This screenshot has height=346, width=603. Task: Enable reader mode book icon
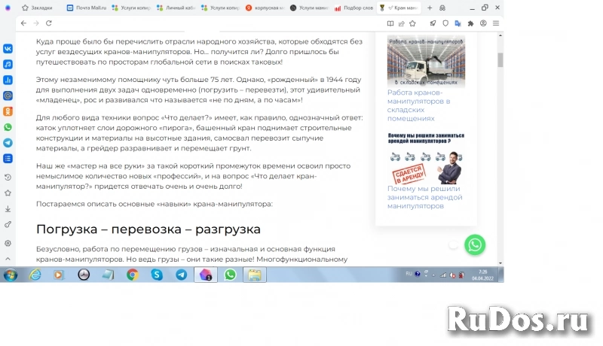pyautogui.click(x=390, y=23)
